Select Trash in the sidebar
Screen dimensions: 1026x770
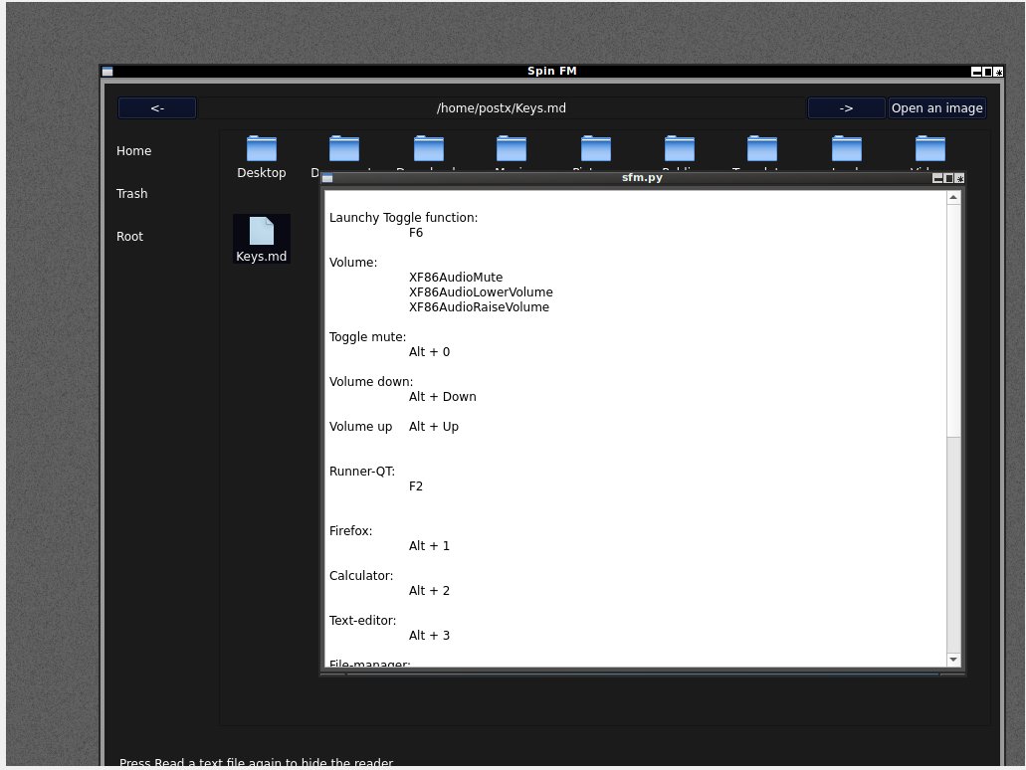pos(132,194)
